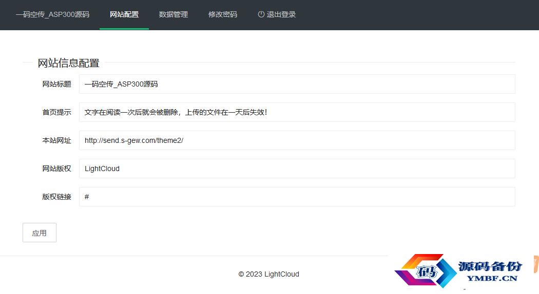This screenshot has width=539, height=294.
Task: Click the 应用 button to save
Action: pyautogui.click(x=40, y=233)
